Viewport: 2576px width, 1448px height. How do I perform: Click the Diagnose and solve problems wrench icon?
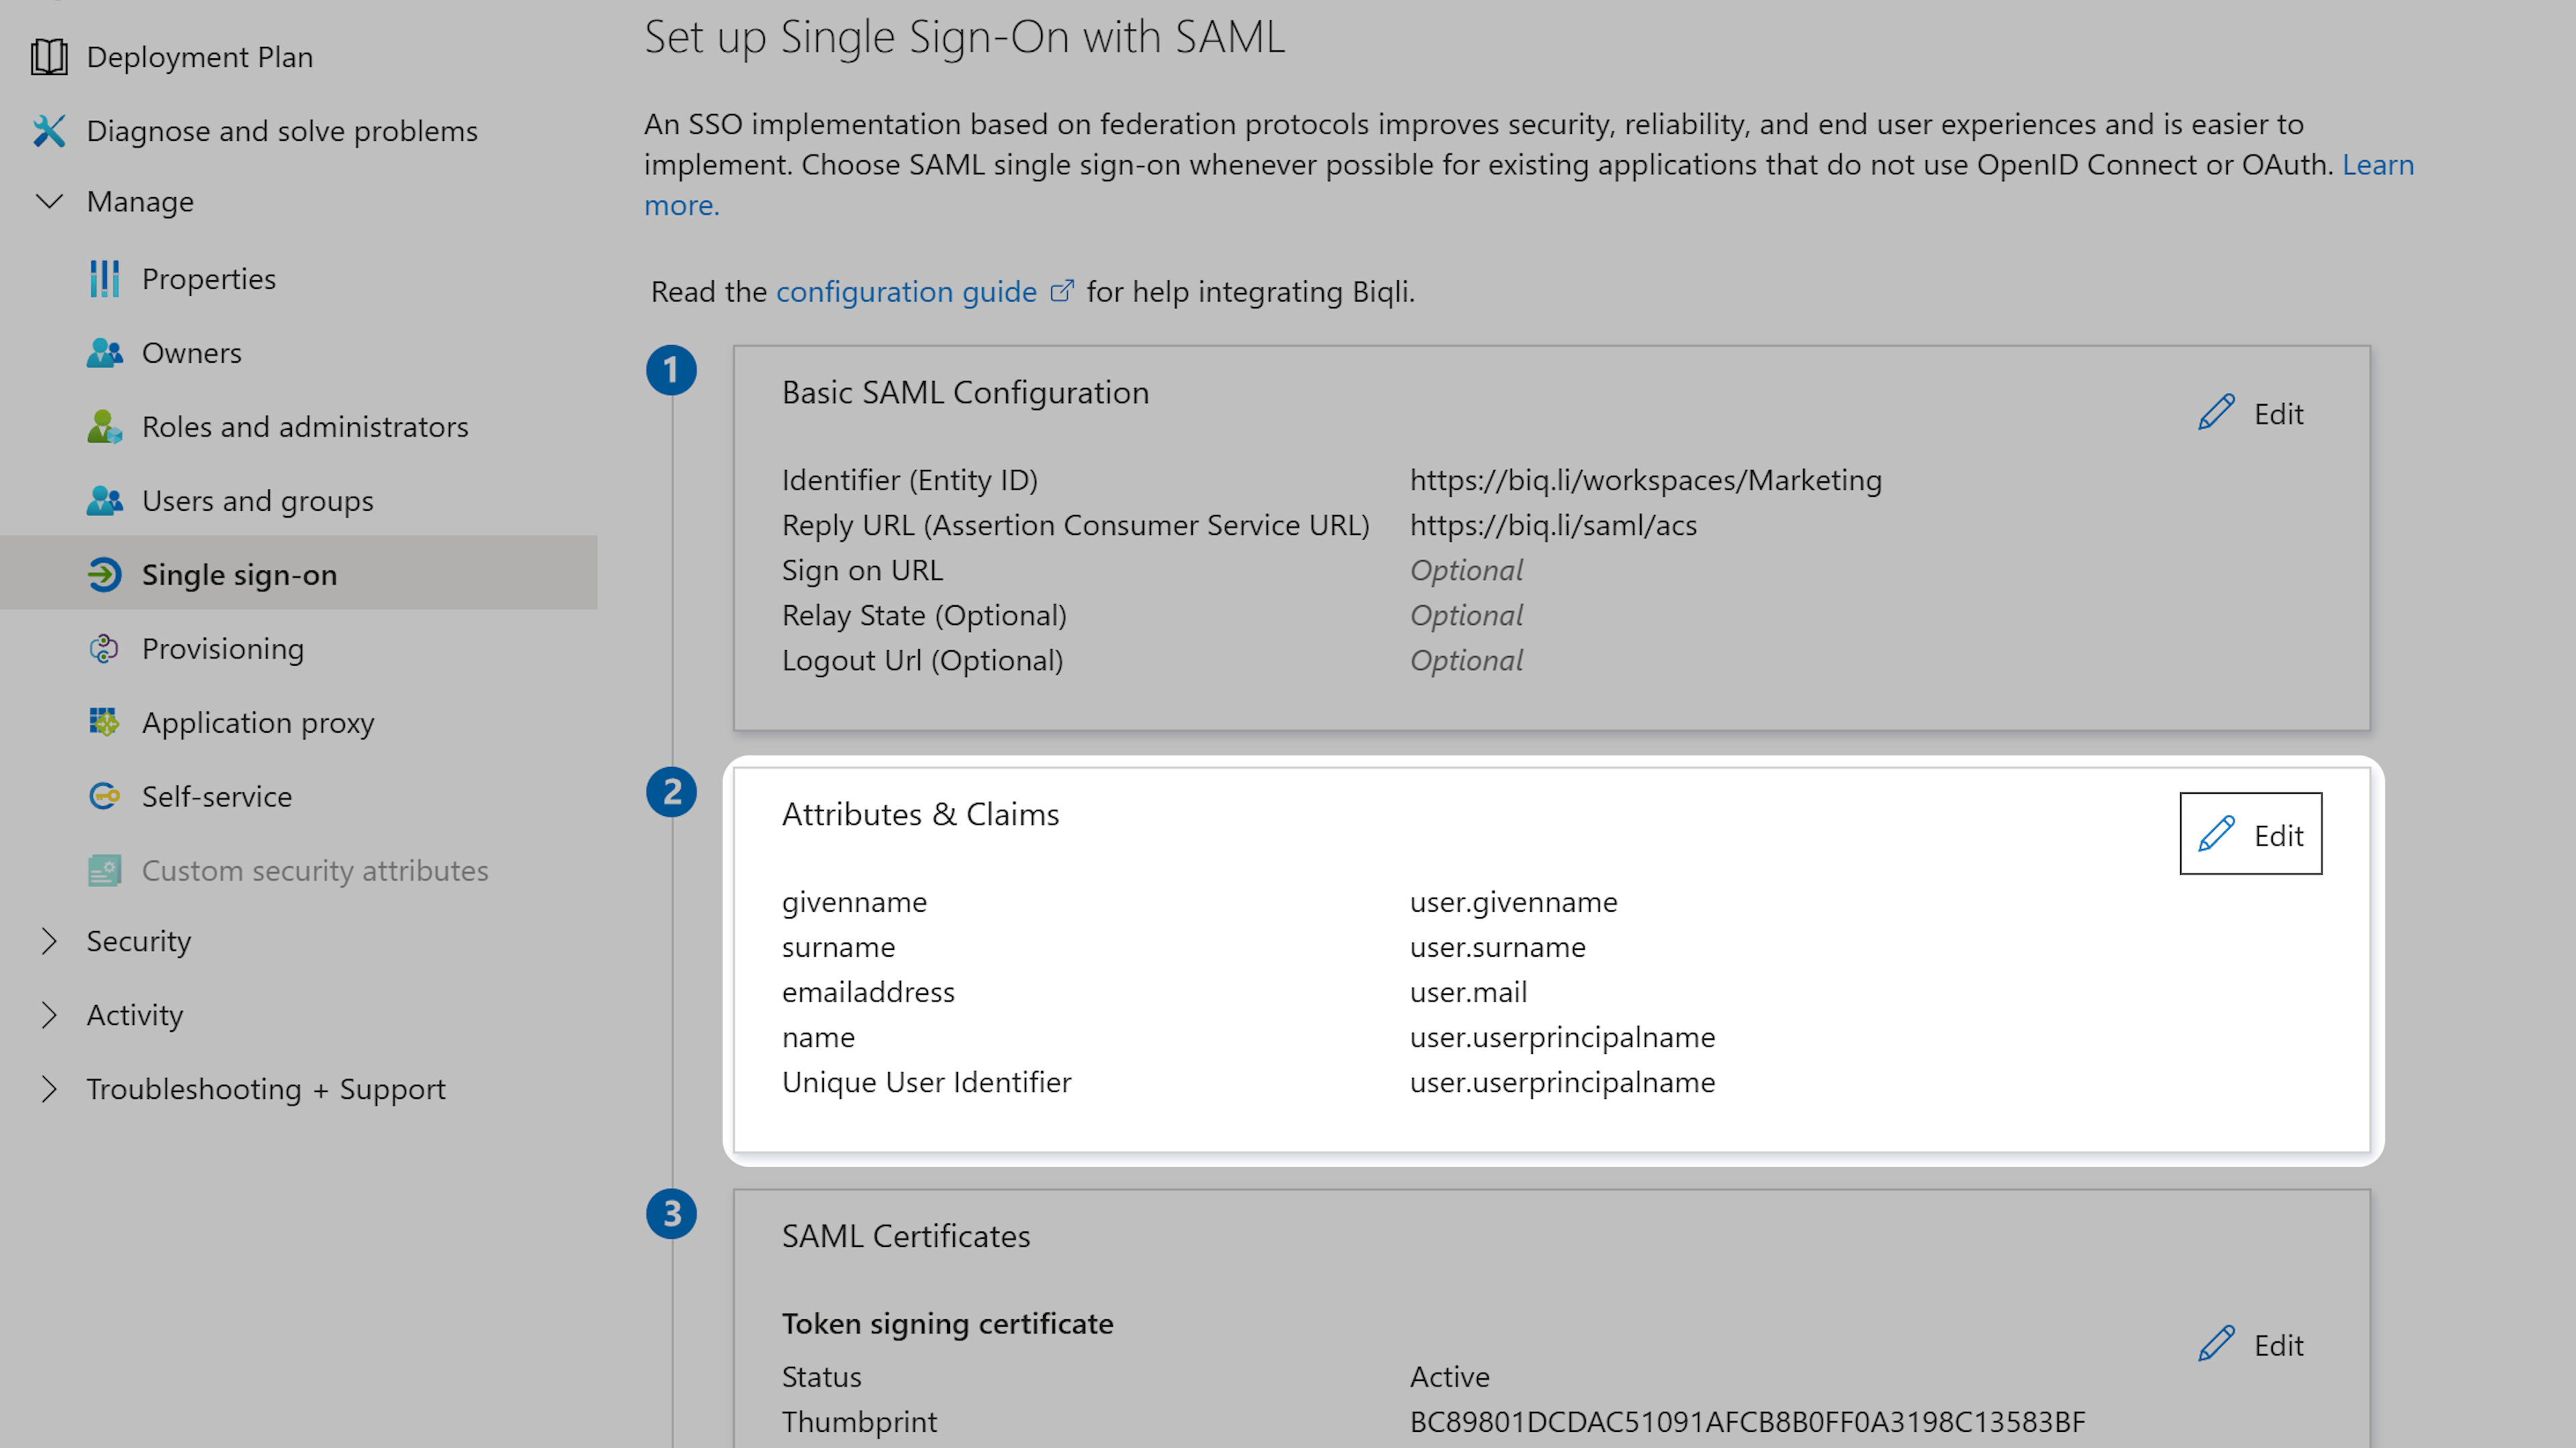coord(49,131)
